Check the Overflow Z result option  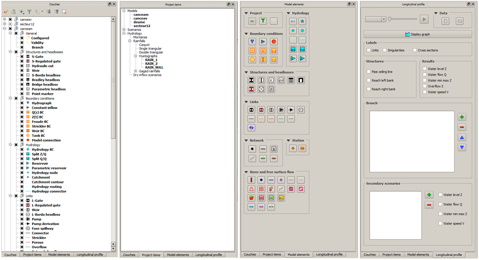pyautogui.click(x=425, y=86)
